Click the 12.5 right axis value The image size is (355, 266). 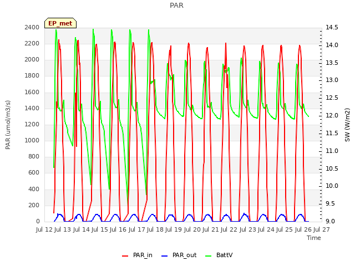tap(332, 98)
